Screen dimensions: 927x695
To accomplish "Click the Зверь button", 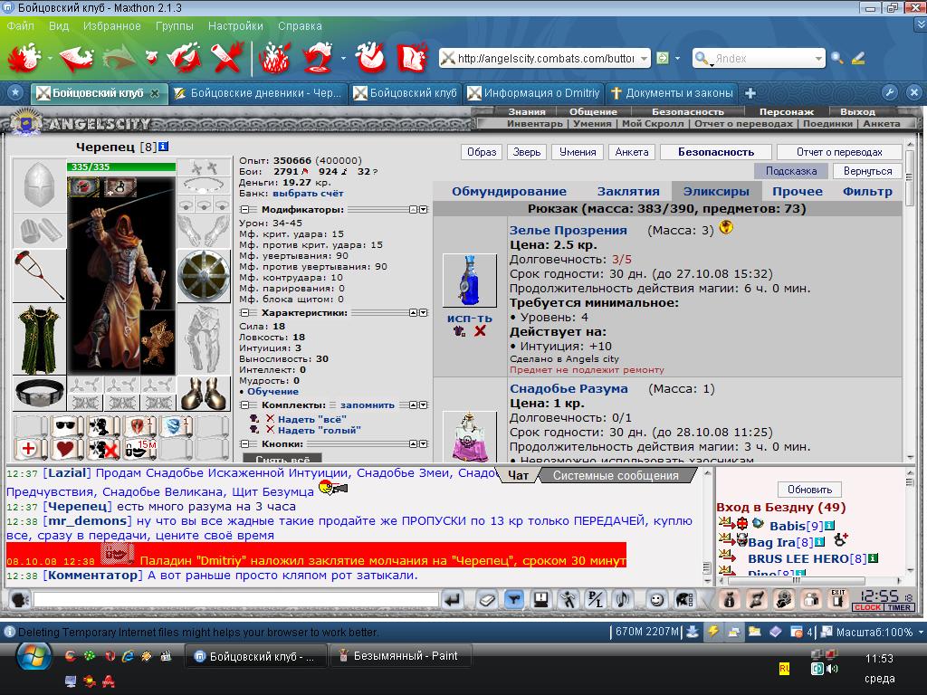I will coord(527,152).
